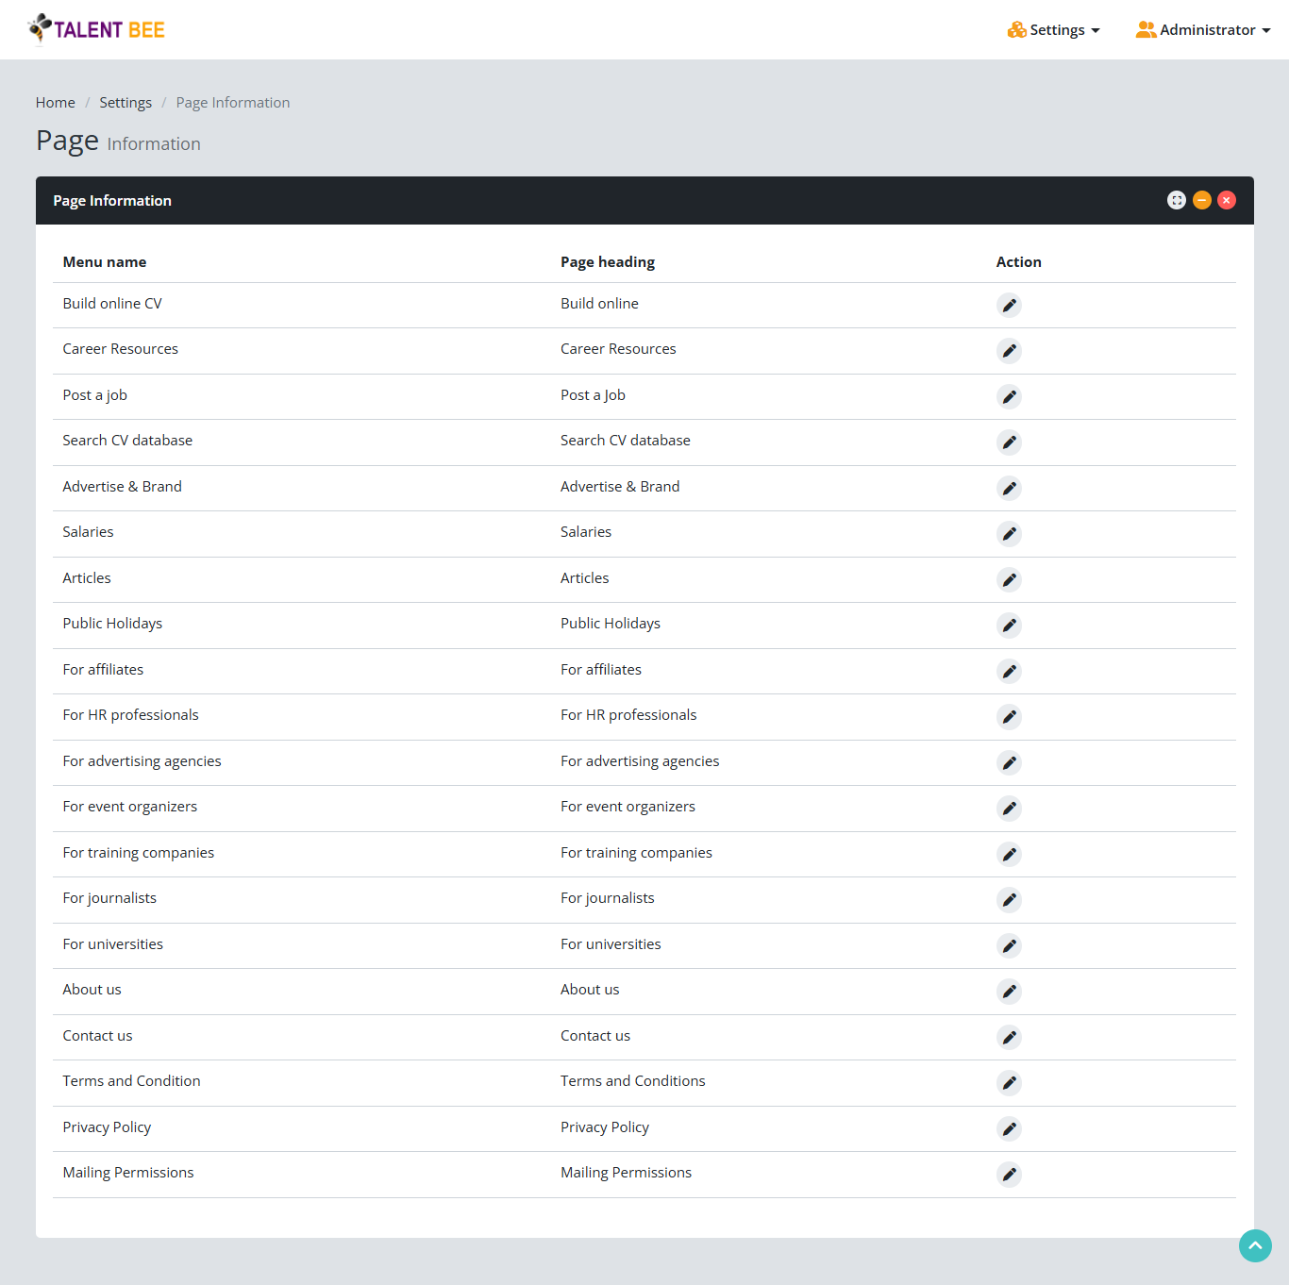Open Settings breadcrumb link
This screenshot has width=1289, height=1285.
(x=126, y=103)
